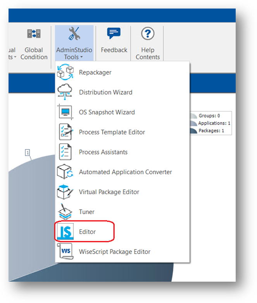257x303 pixels.
Task: Click the Applications legend color swatch
Action: (193, 123)
